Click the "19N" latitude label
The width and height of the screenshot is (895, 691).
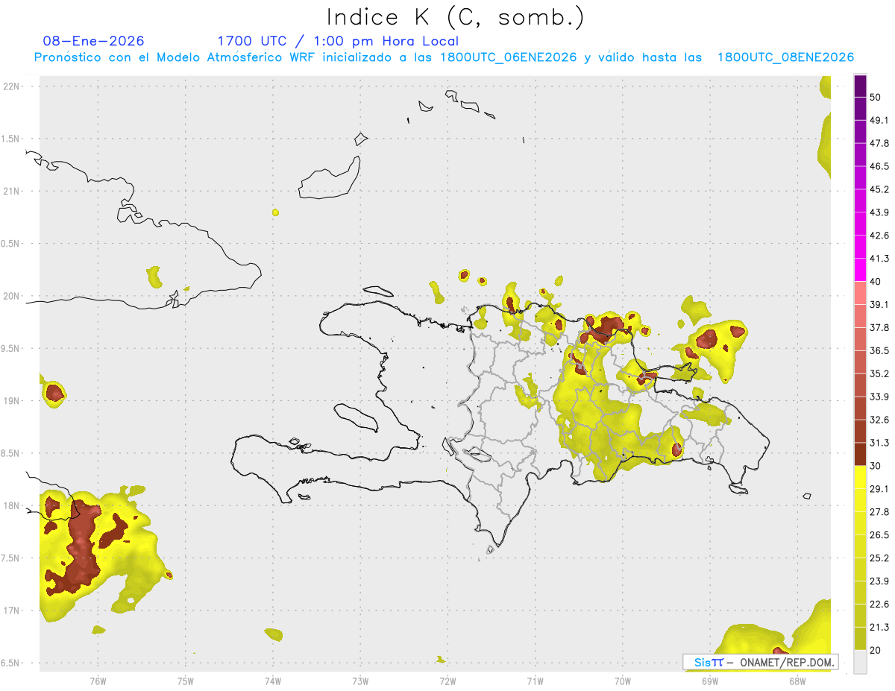click(12, 400)
